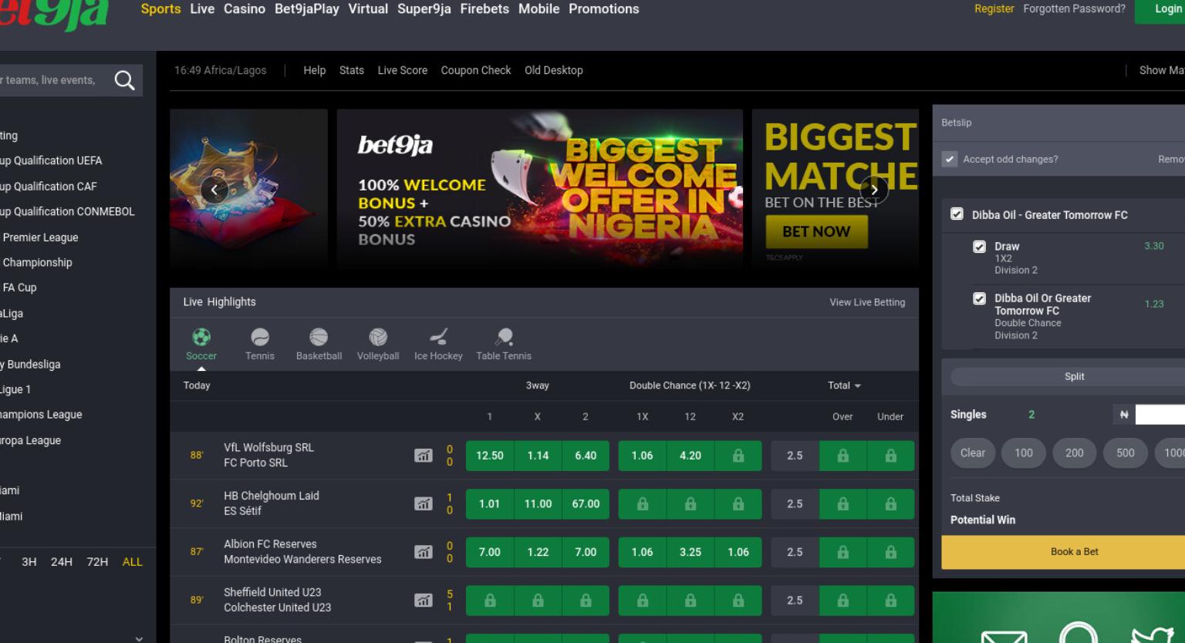This screenshot has height=643, width=1185.
Task: Select the 200 quick stake button
Action: coord(1075,453)
